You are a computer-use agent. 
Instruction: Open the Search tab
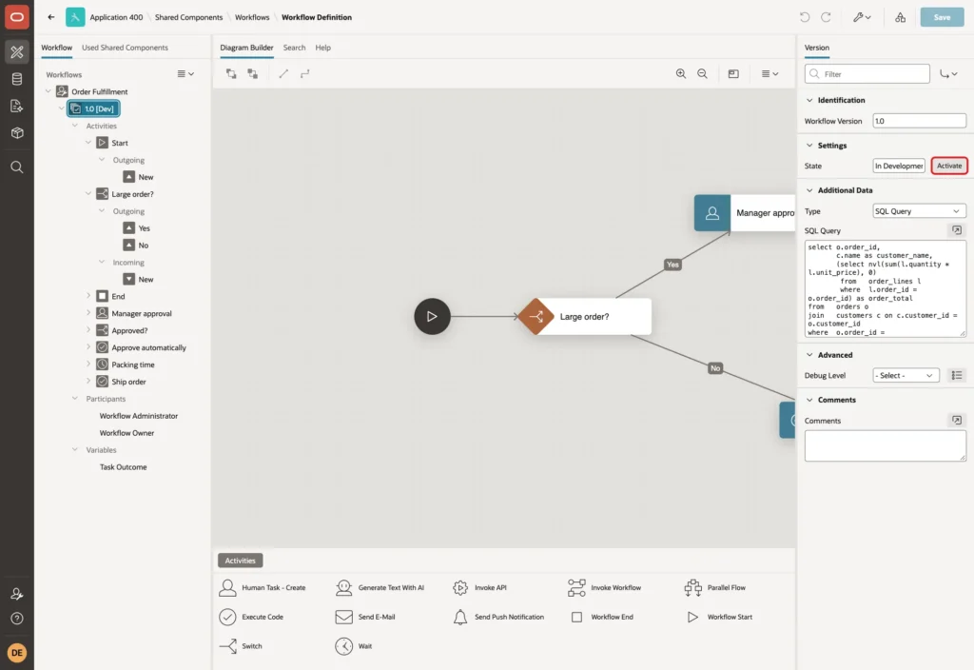(294, 48)
